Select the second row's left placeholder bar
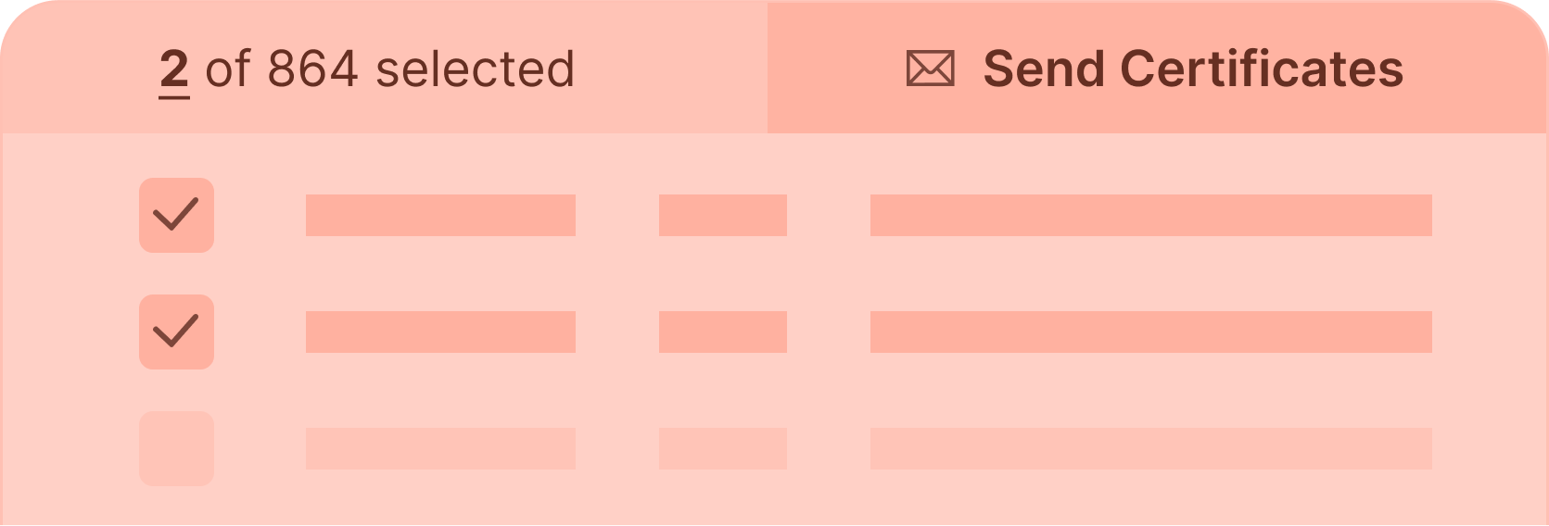The image size is (1549, 526). click(440, 332)
